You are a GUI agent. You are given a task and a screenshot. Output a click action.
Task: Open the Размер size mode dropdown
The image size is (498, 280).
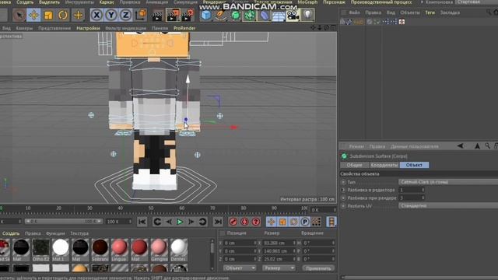coord(279,268)
